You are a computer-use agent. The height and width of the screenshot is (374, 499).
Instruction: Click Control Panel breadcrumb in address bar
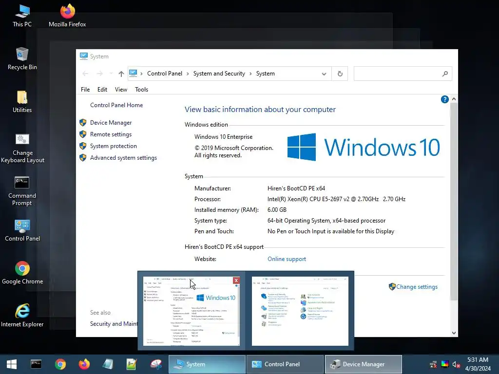165,74
